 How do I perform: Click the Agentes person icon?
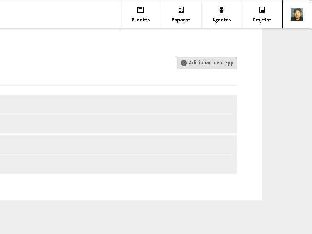click(222, 10)
